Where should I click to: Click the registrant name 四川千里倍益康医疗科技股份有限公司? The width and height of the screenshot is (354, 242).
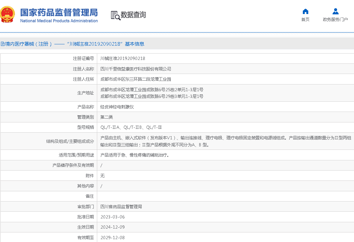click(136, 69)
